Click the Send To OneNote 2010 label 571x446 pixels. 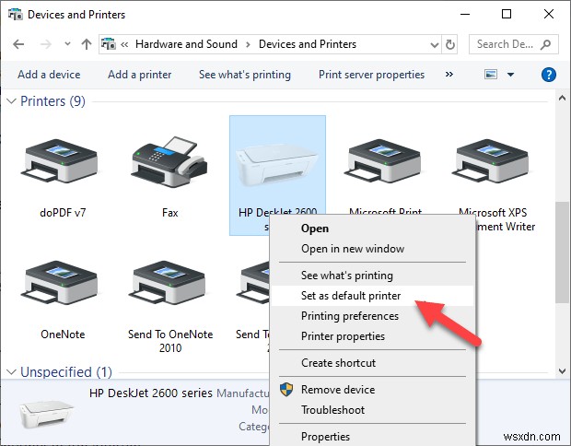(170, 341)
